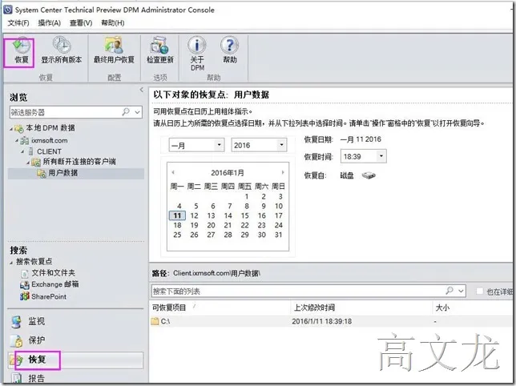This screenshot has width=516, height=386.
Task: Click the magnifier icon in 搜索下面的列表 box
Action: (x=449, y=291)
